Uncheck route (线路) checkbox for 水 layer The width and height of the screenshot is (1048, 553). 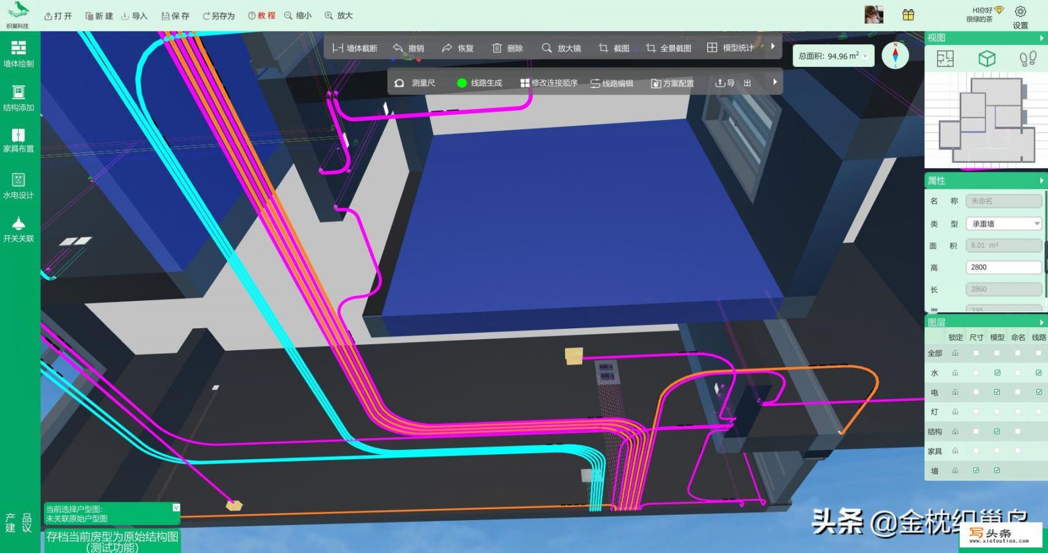1039,373
